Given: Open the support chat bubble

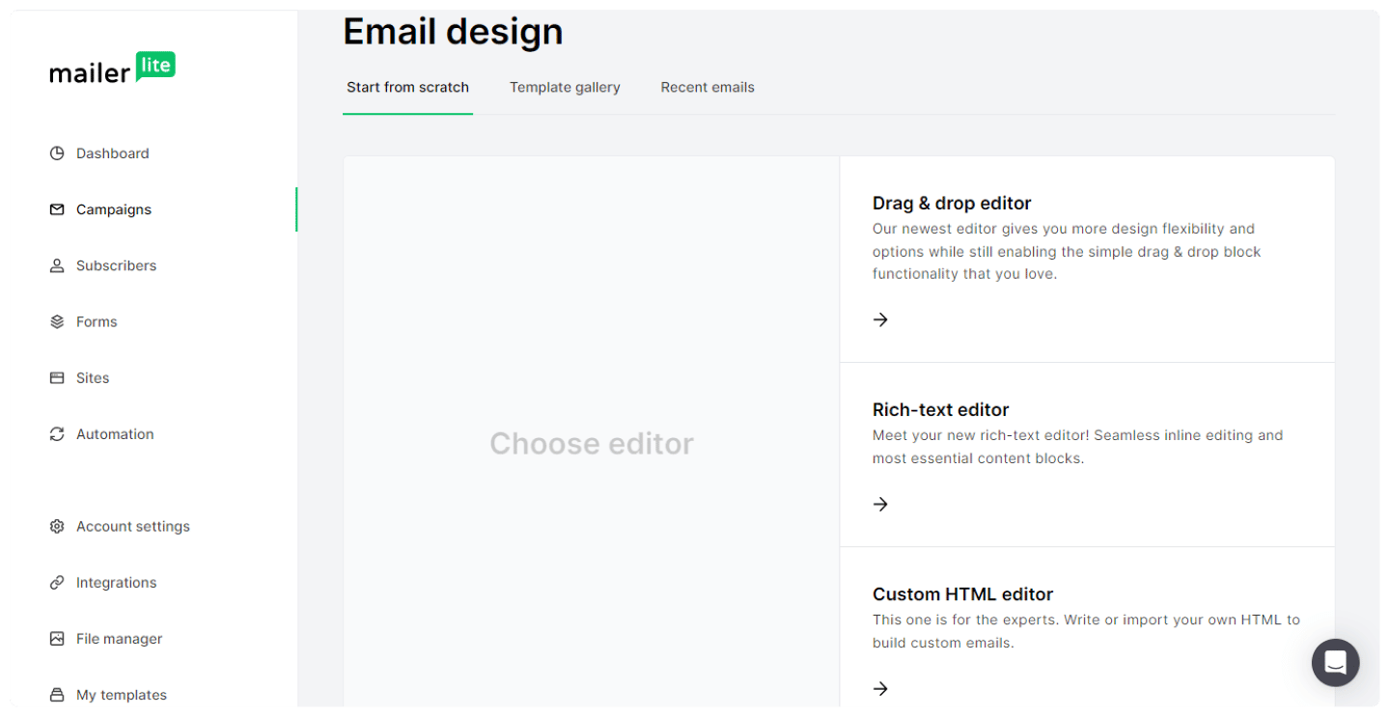Looking at the screenshot, I should click(x=1335, y=663).
